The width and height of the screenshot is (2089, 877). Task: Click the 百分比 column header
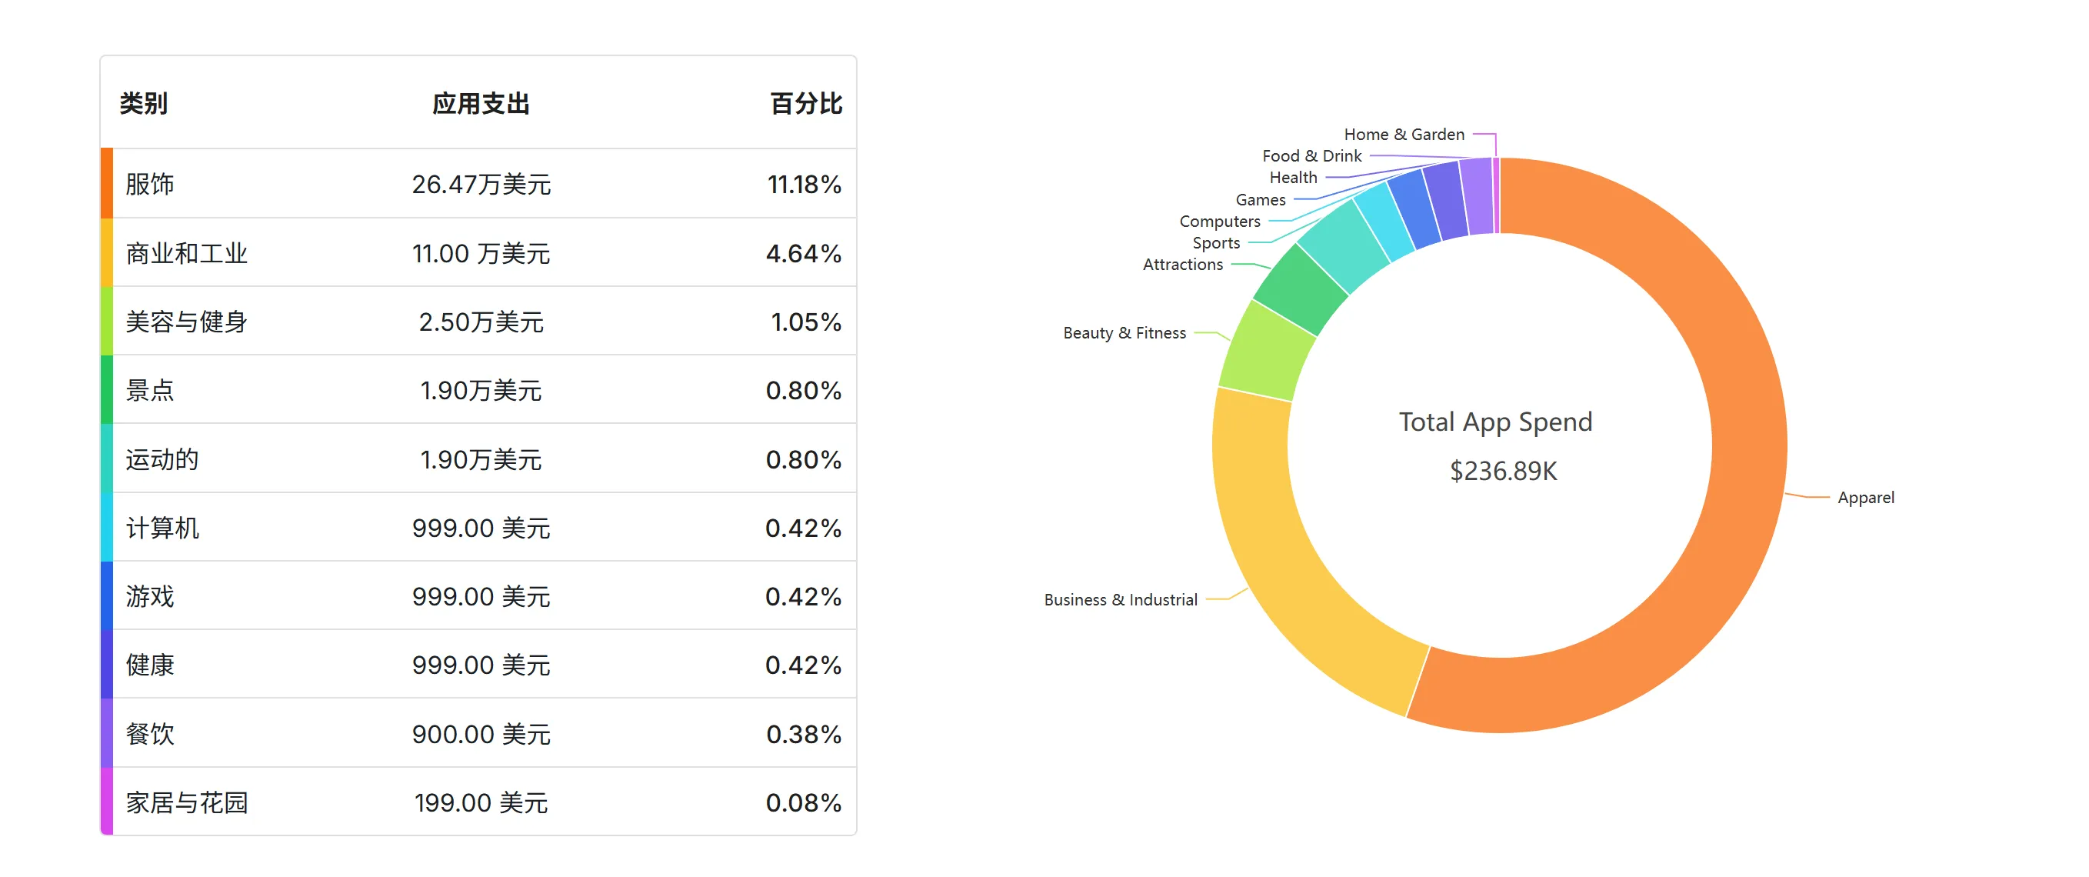[x=805, y=104]
